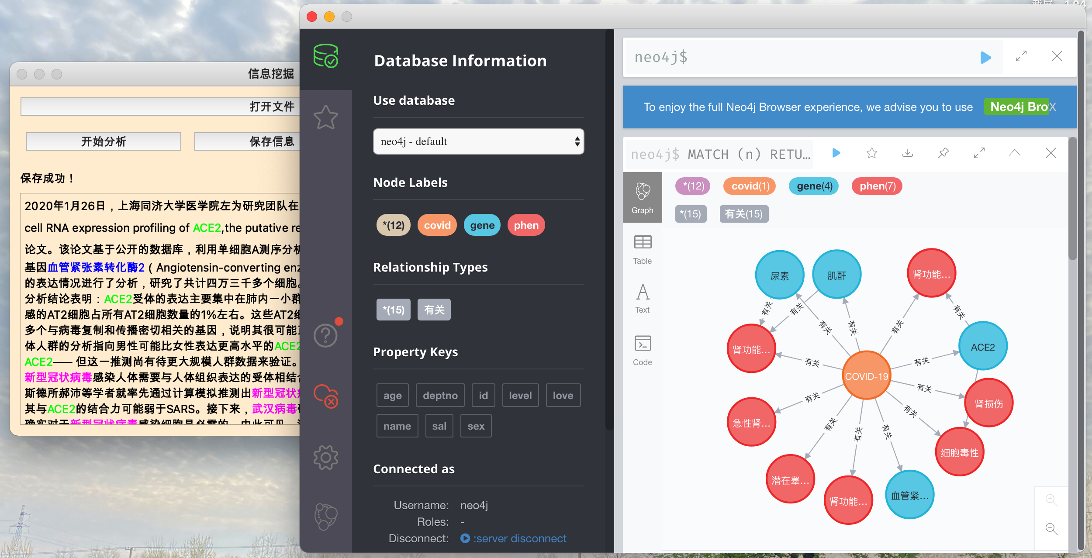Viewport: 1092px width, 558px height.
Task: Run the query in the top editor
Action: 985,57
